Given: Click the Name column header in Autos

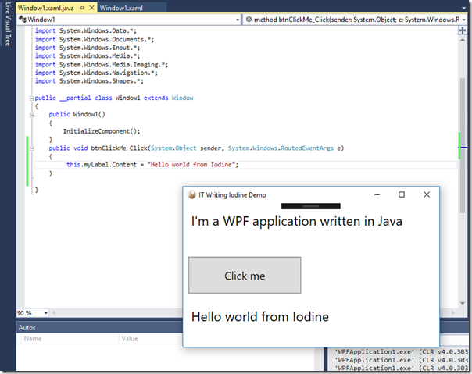Looking at the screenshot, I should (33, 339).
